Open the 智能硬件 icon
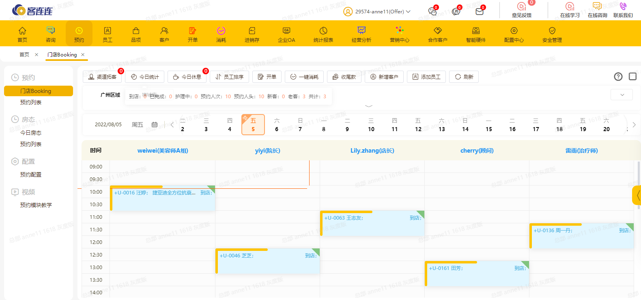The image size is (641, 300). tap(476, 31)
